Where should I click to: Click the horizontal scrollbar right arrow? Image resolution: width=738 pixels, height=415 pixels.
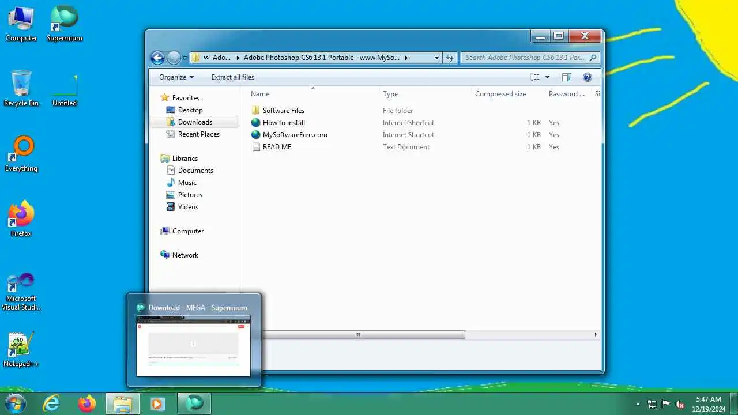click(596, 334)
